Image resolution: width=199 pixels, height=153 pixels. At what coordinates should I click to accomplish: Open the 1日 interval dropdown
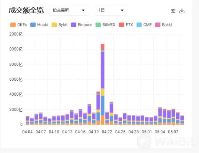coord(111,10)
